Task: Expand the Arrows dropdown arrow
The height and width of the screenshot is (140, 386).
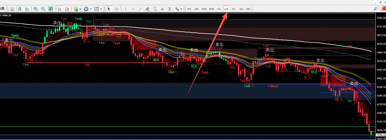Action: pos(182,9)
